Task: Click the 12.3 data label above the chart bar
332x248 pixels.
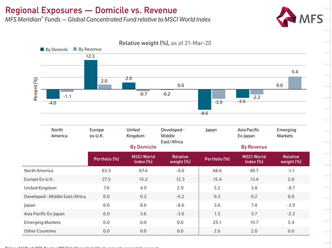Action: pos(90,56)
